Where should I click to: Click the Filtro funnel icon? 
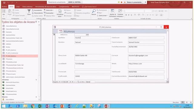click(29, 12)
